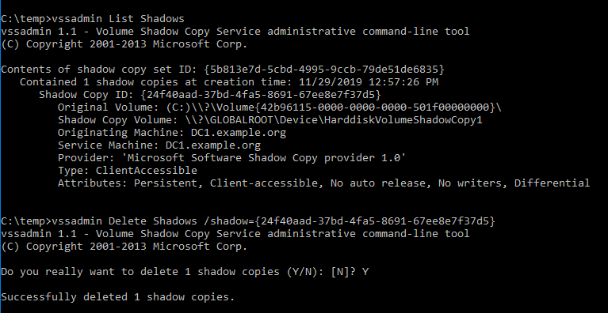
Task: Click 'Successfully deleted 1 shadow copies' message
Action: coord(118,297)
